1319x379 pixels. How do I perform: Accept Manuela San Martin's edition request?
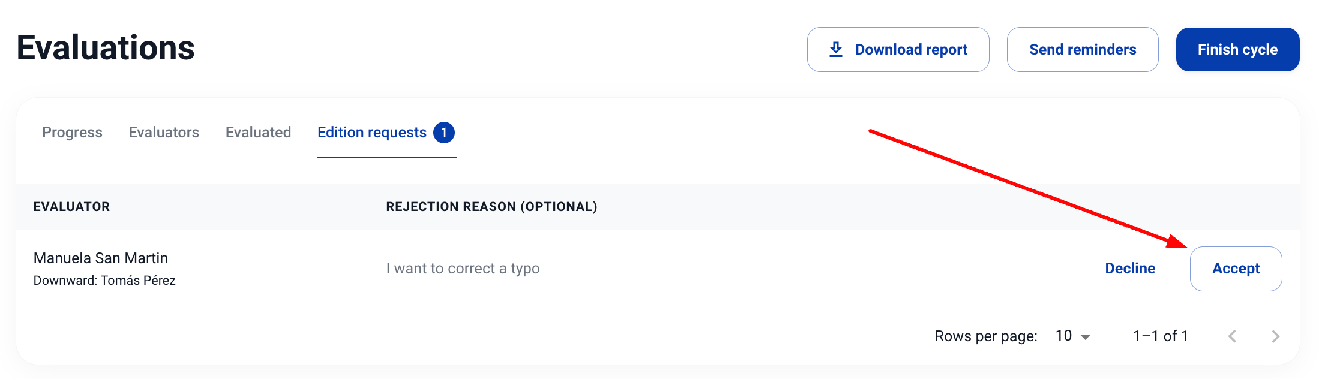[x=1236, y=269]
